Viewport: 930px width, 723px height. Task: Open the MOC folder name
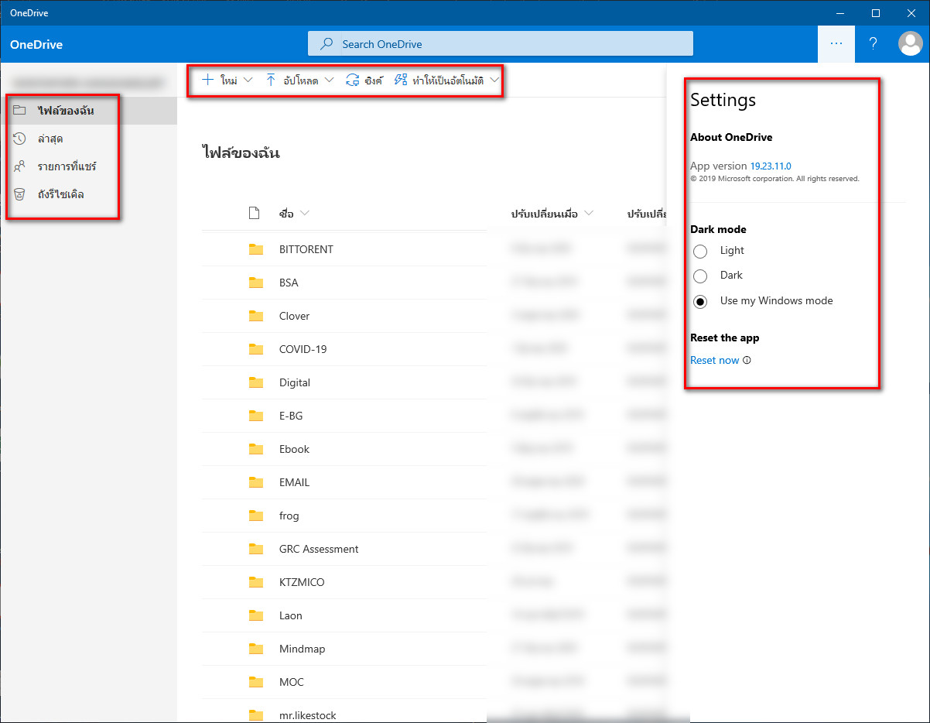coord(292,682)
